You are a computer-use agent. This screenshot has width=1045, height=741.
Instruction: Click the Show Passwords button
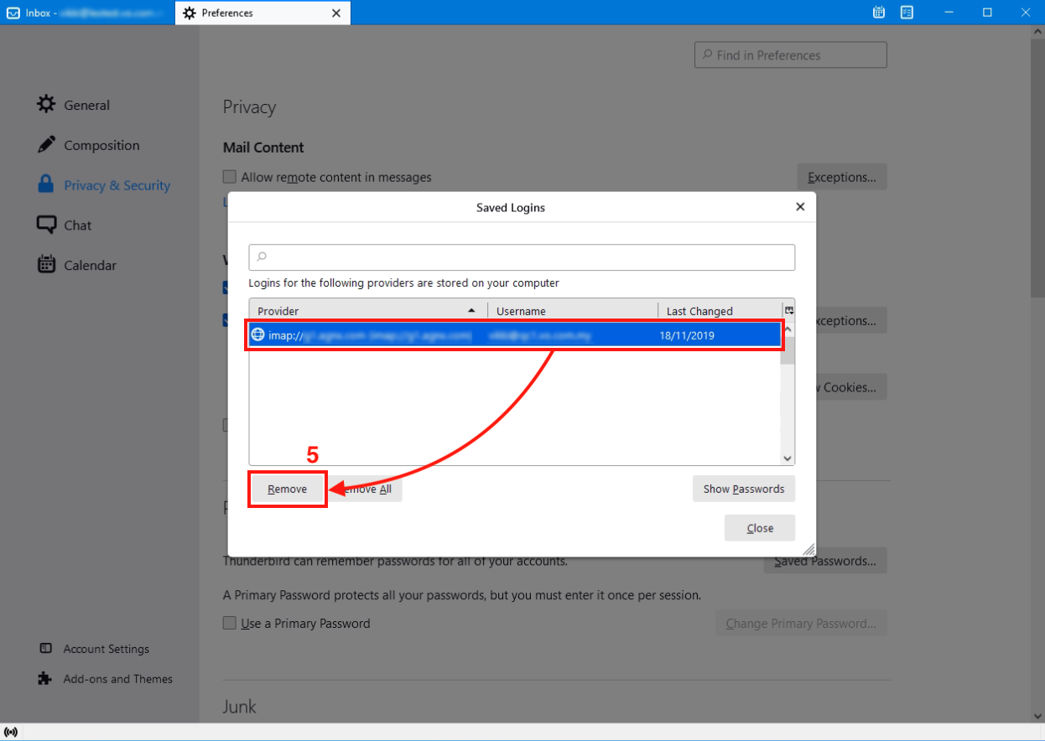743,489
